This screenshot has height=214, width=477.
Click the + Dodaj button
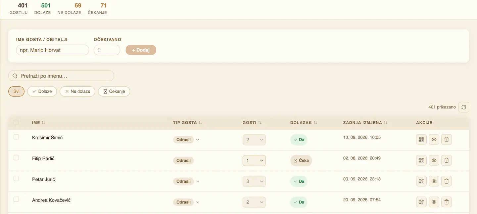point(141,50)
